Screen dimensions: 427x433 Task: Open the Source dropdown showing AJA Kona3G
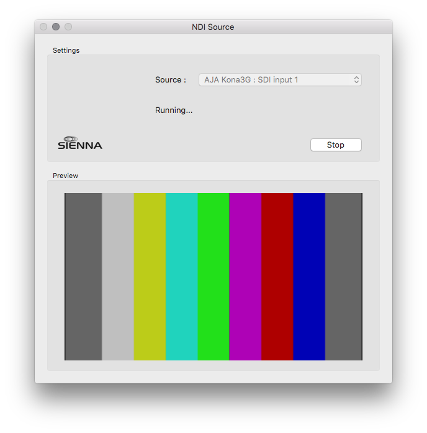[x=280, y=80]
